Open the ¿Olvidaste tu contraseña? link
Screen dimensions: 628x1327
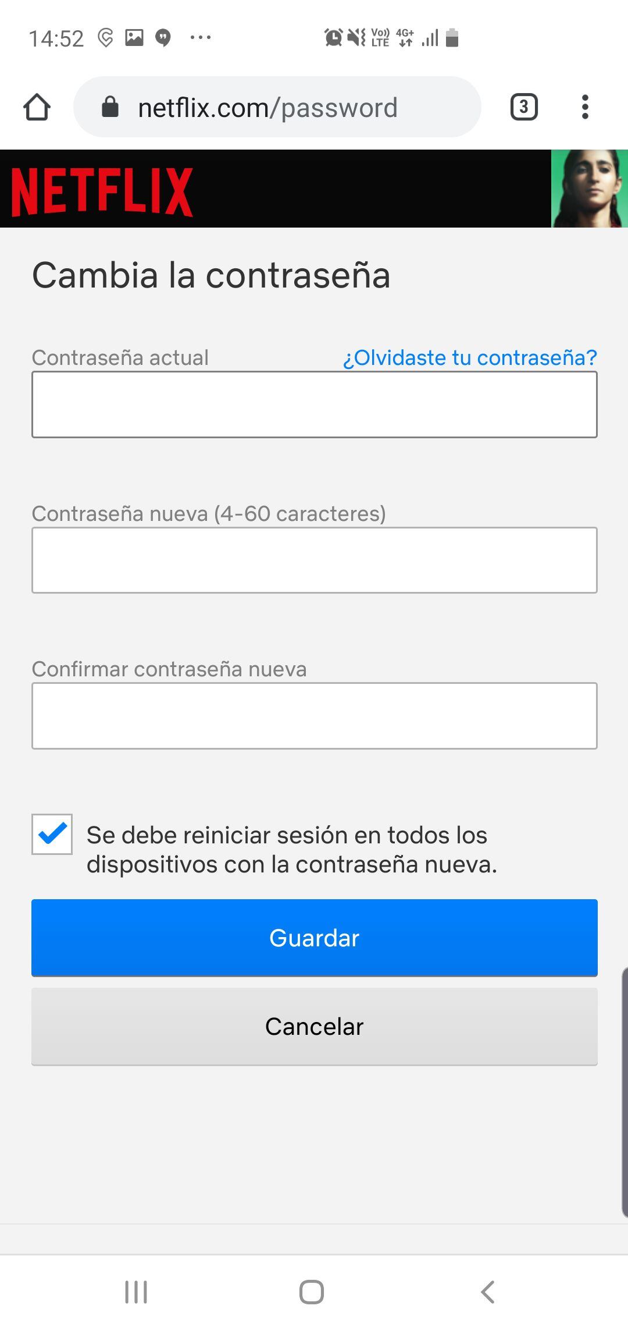(470, 357)
